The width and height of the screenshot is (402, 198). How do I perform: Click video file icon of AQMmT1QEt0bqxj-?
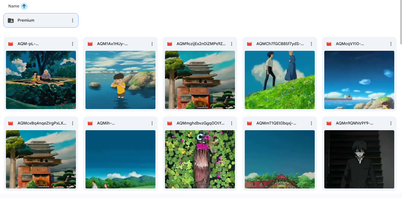click(249, 123)
